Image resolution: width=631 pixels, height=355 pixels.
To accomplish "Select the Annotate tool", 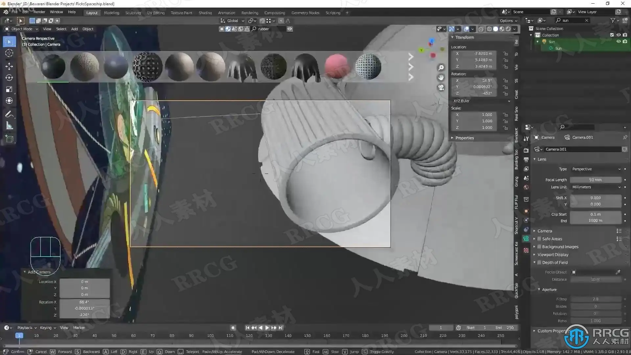I will [x=9, y=114].
